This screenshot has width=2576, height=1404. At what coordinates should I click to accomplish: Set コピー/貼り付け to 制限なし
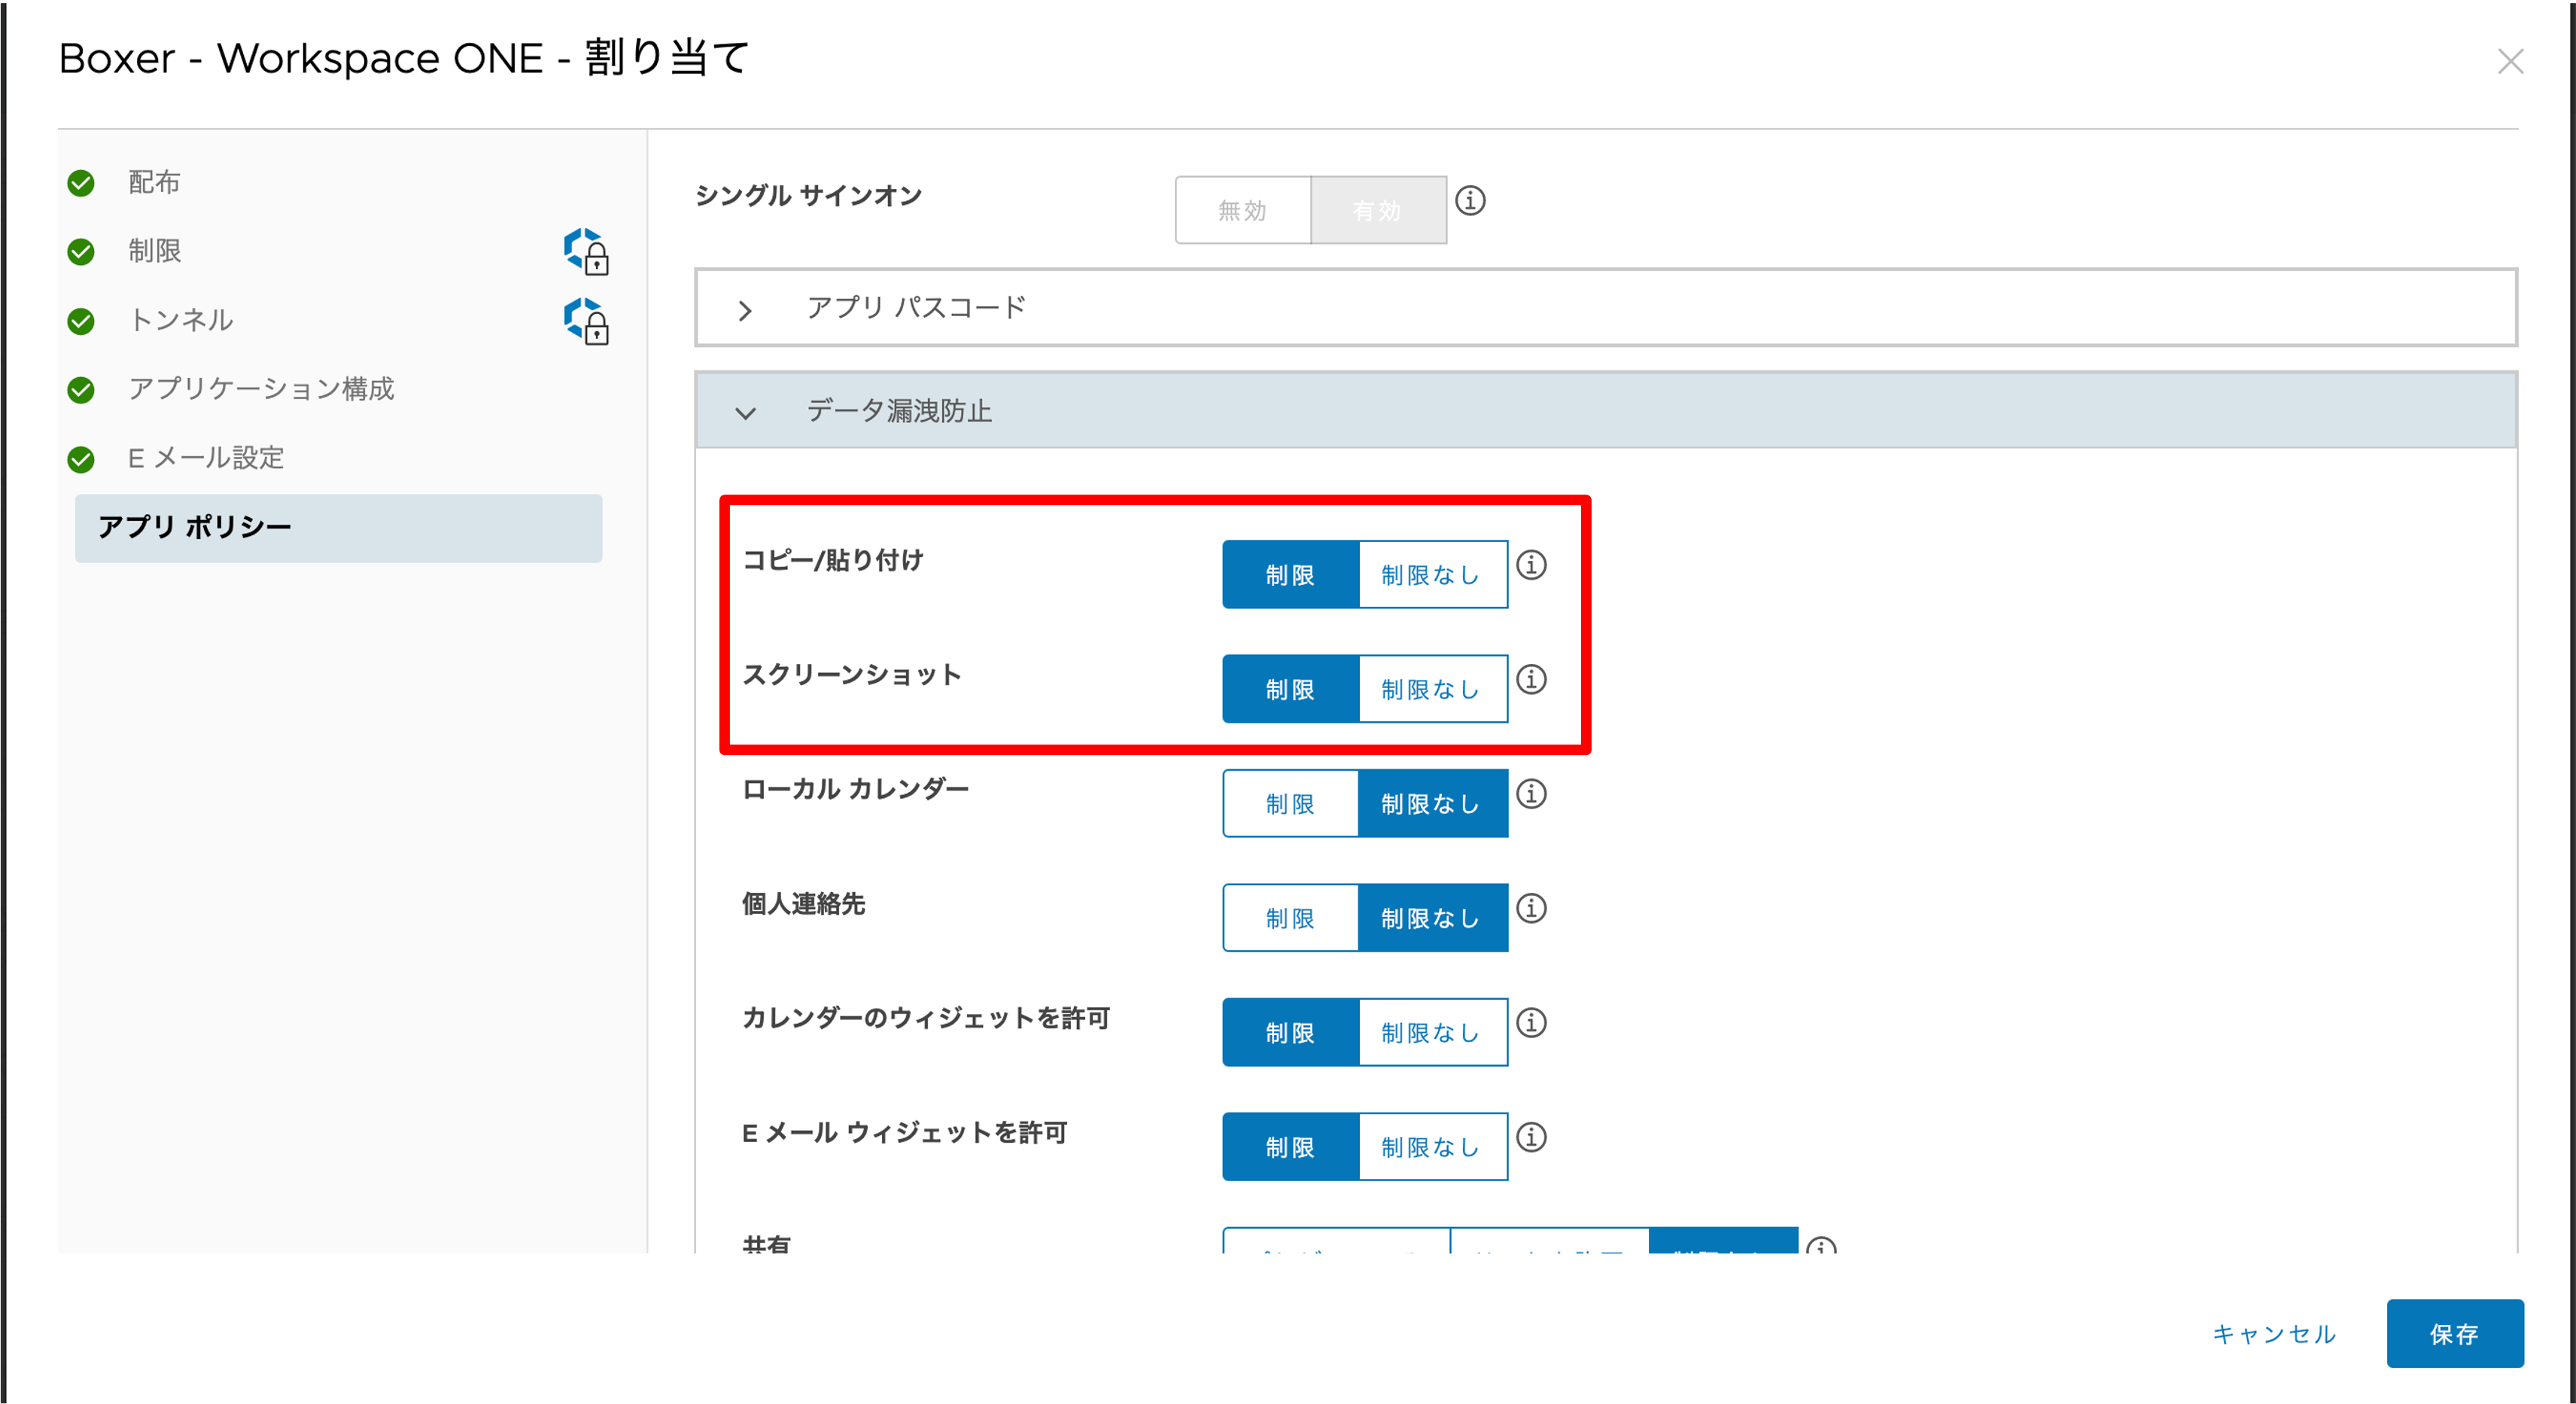click(x=1431, y=575)
